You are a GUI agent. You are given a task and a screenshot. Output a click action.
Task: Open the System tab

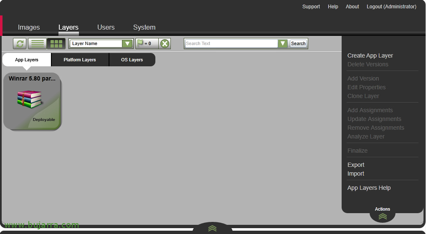[144, 27]
